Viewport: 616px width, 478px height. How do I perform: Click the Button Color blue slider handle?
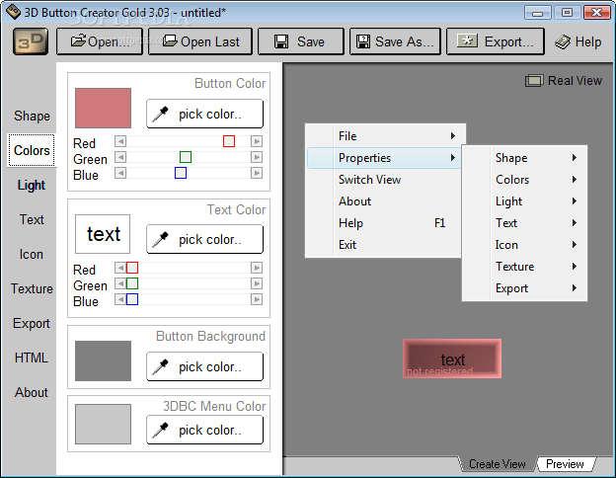pos(181,173)
